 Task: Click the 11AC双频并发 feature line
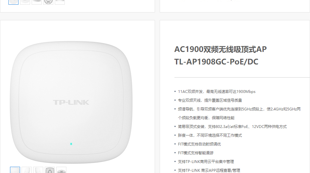tap(217, 92)
